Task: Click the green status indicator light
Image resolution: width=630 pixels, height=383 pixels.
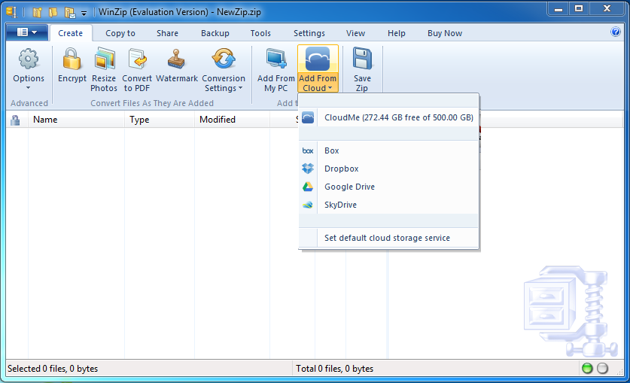Action: pos(587,368)
